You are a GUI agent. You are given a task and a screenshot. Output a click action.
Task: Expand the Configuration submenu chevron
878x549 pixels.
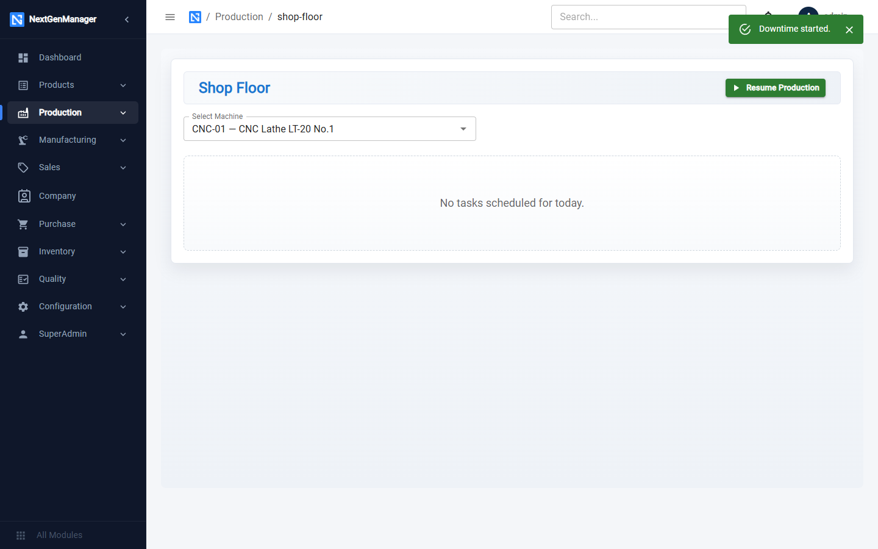click(x=123, y=307)
